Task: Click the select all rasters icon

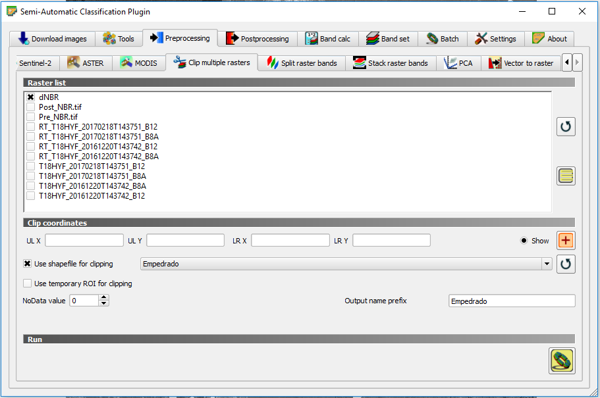Action: click(566, 176)
